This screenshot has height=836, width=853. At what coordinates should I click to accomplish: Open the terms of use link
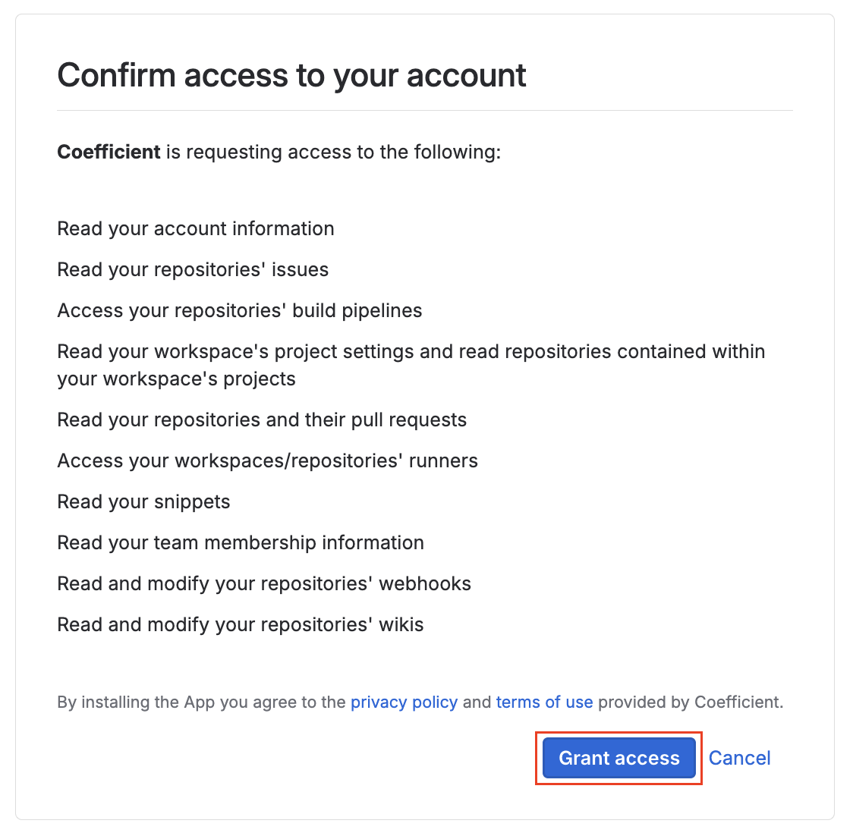(545, 702)
